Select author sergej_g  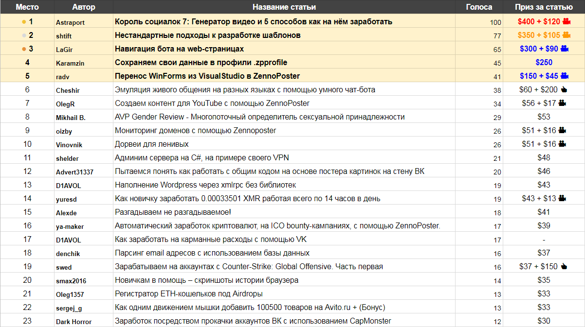click(69, 308)
